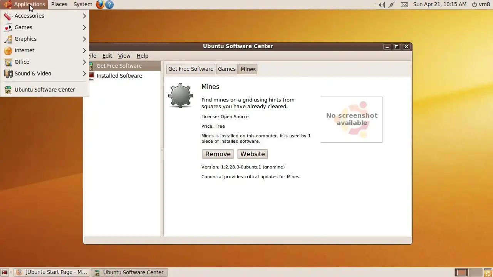493x277 pixels.
Task: Open the Applications menu in the top panel
Action: click(25, 5)
